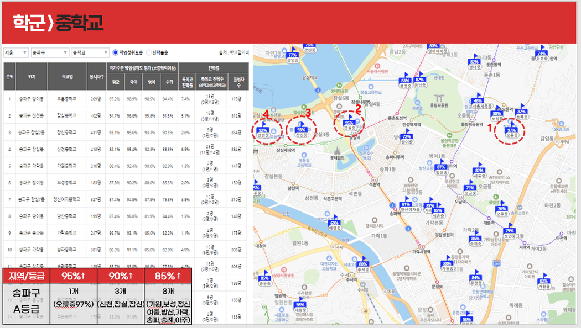
Task: Click the 졸업자수 column header
Action: click(x=238, y=82)
